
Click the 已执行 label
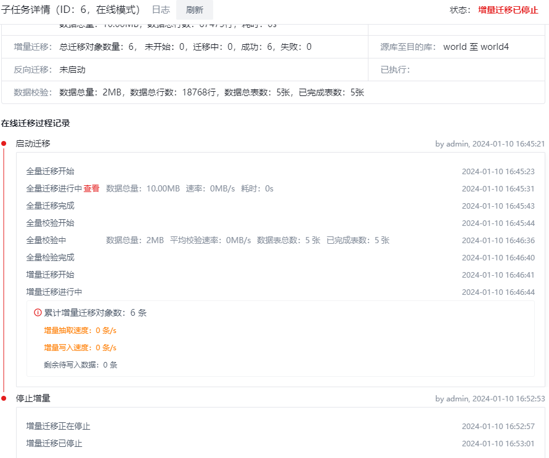point(395,70)
